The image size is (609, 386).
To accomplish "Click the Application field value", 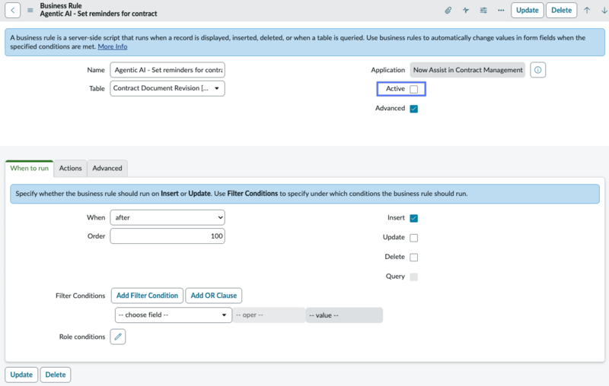I will (467, 70).
